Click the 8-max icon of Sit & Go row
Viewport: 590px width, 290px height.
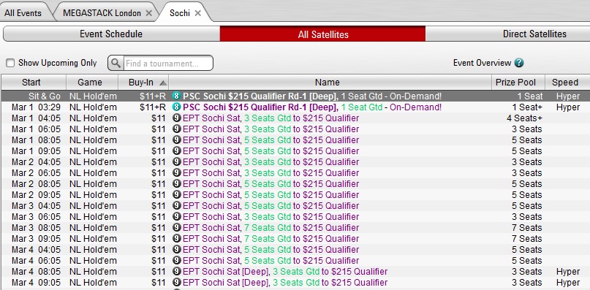click(x=176, y=96)
